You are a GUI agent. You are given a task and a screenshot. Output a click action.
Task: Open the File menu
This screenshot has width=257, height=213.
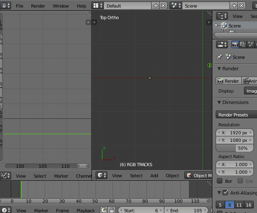click(x=19, y=6)
